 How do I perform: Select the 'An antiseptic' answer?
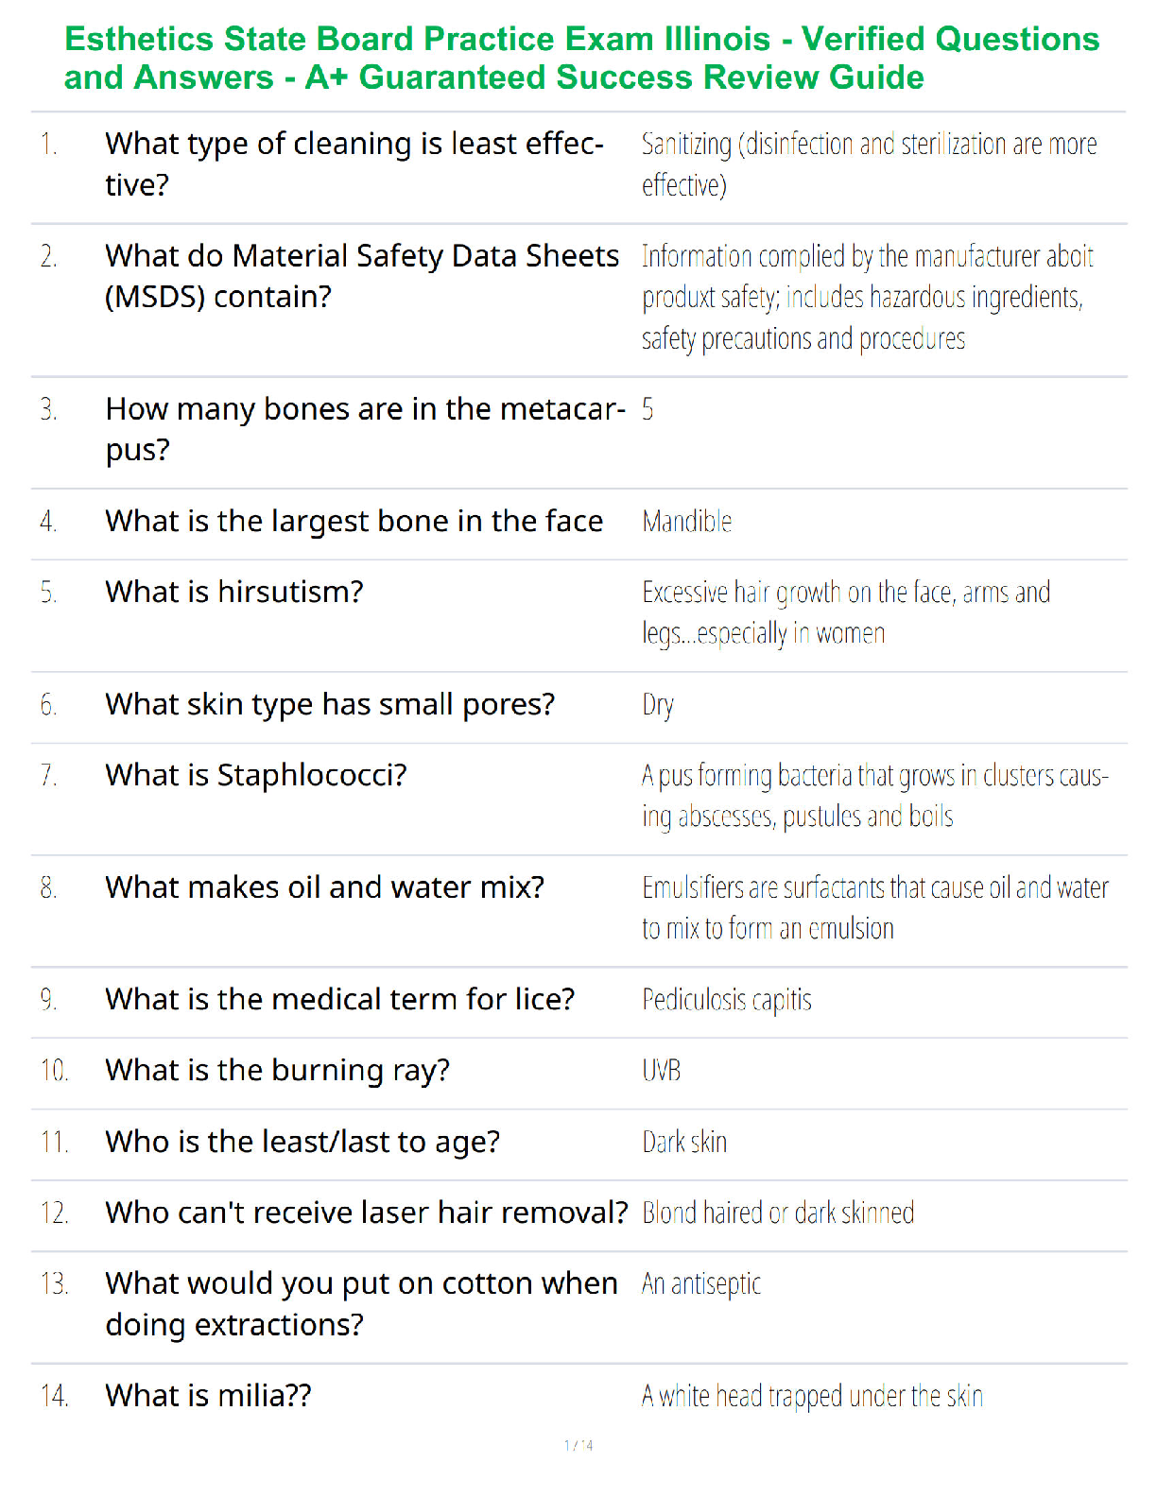[x=701, y=1283]
